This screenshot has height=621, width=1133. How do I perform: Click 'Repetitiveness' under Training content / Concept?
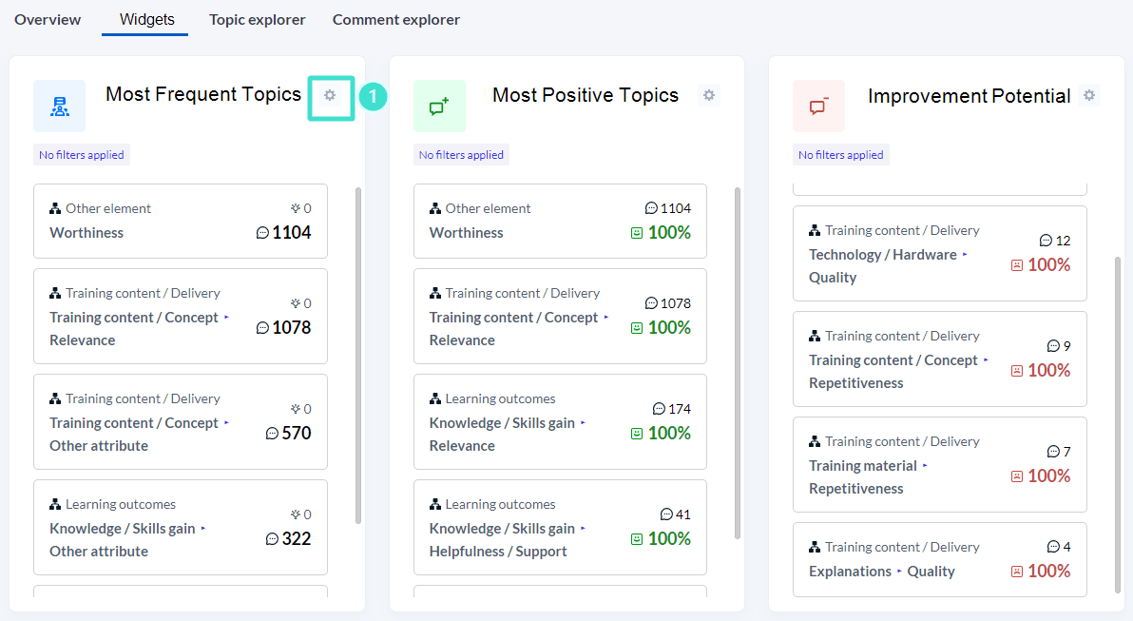(855, 383)
